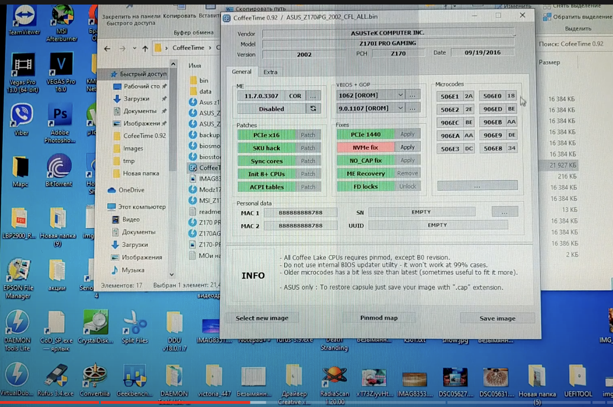The image size is (613, 407).
Task: Click Patch button for SKU hack
Action: pos(308,148)
